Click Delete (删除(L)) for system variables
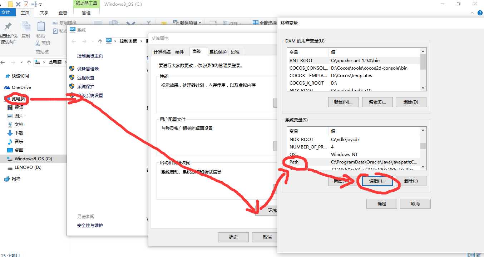This screenshot has width=484, height=257. tap(411, 181)
